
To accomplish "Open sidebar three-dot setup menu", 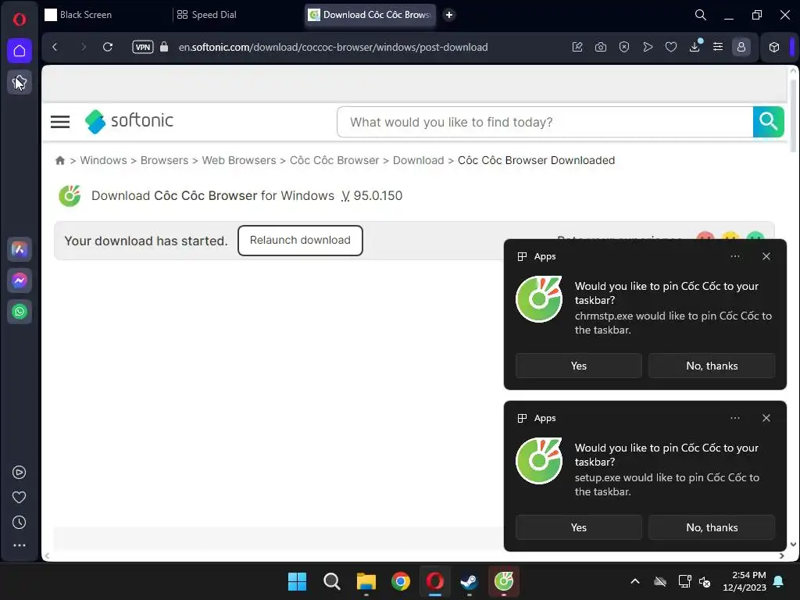I will coord(20,545).
